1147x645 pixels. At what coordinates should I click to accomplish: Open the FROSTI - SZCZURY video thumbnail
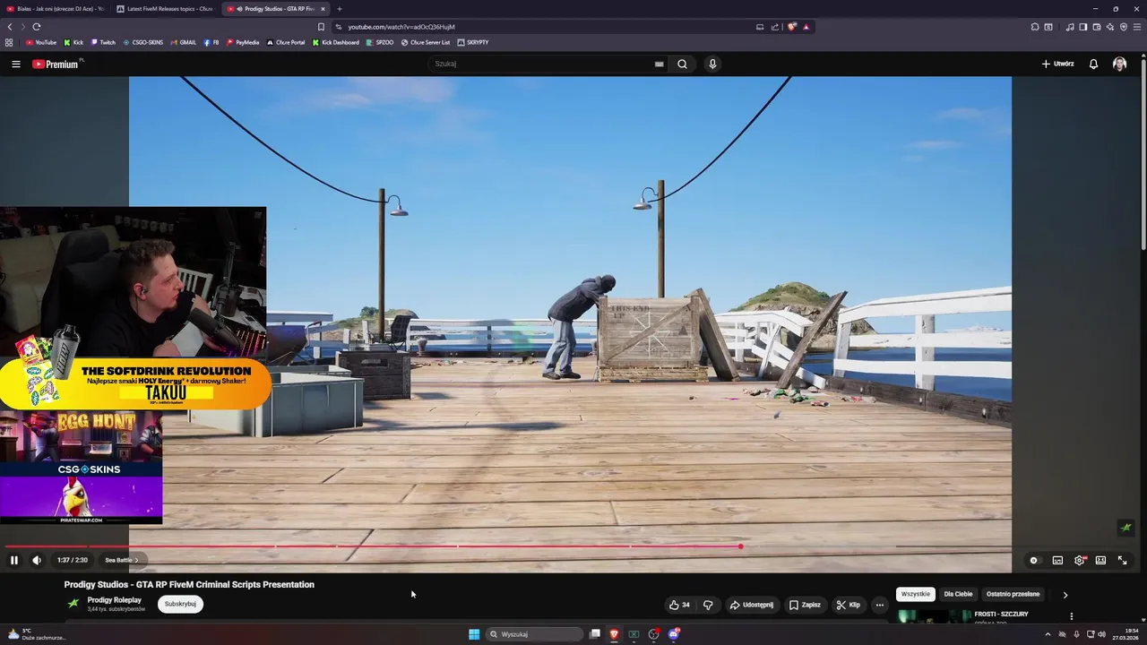(x=934, y=616)
